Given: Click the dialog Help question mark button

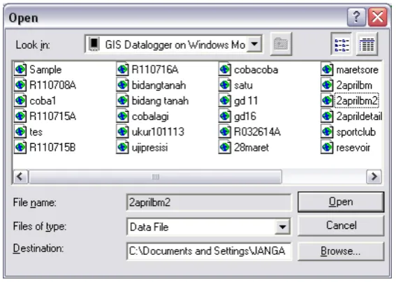Looking at the screenshot, I should (356, 17).
